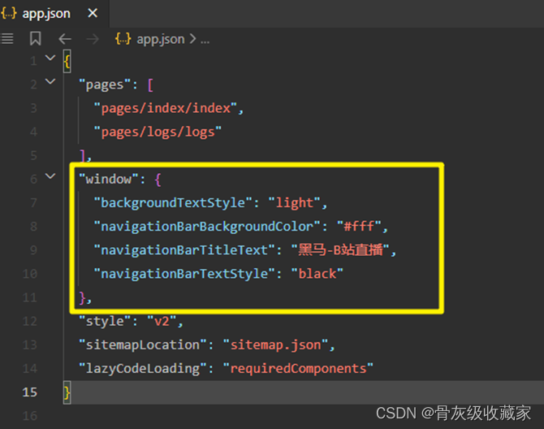The image size is (544, 429).
Task: Close the app.json tab
Action: [93, 13]
